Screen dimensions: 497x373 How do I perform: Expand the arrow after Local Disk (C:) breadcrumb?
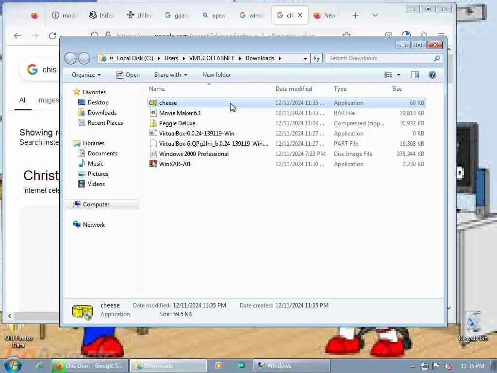tap(159, 58)
